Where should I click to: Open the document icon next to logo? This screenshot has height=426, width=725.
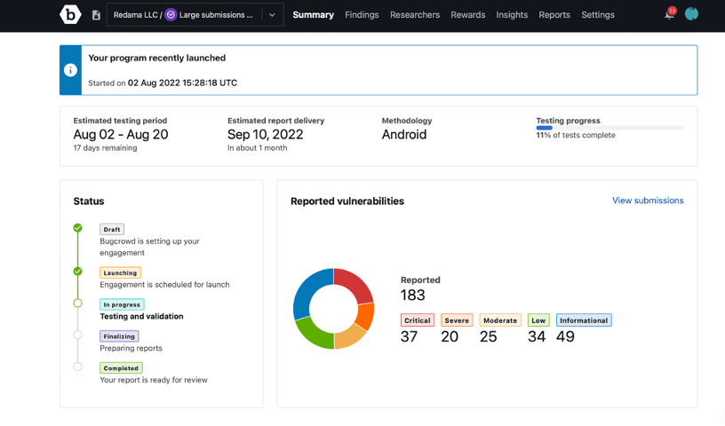pos(96,15)
